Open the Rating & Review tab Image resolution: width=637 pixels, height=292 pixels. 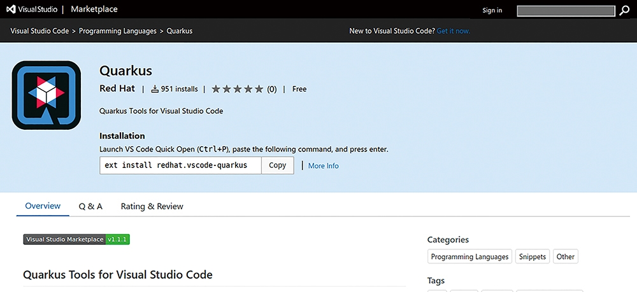(152, 206)
